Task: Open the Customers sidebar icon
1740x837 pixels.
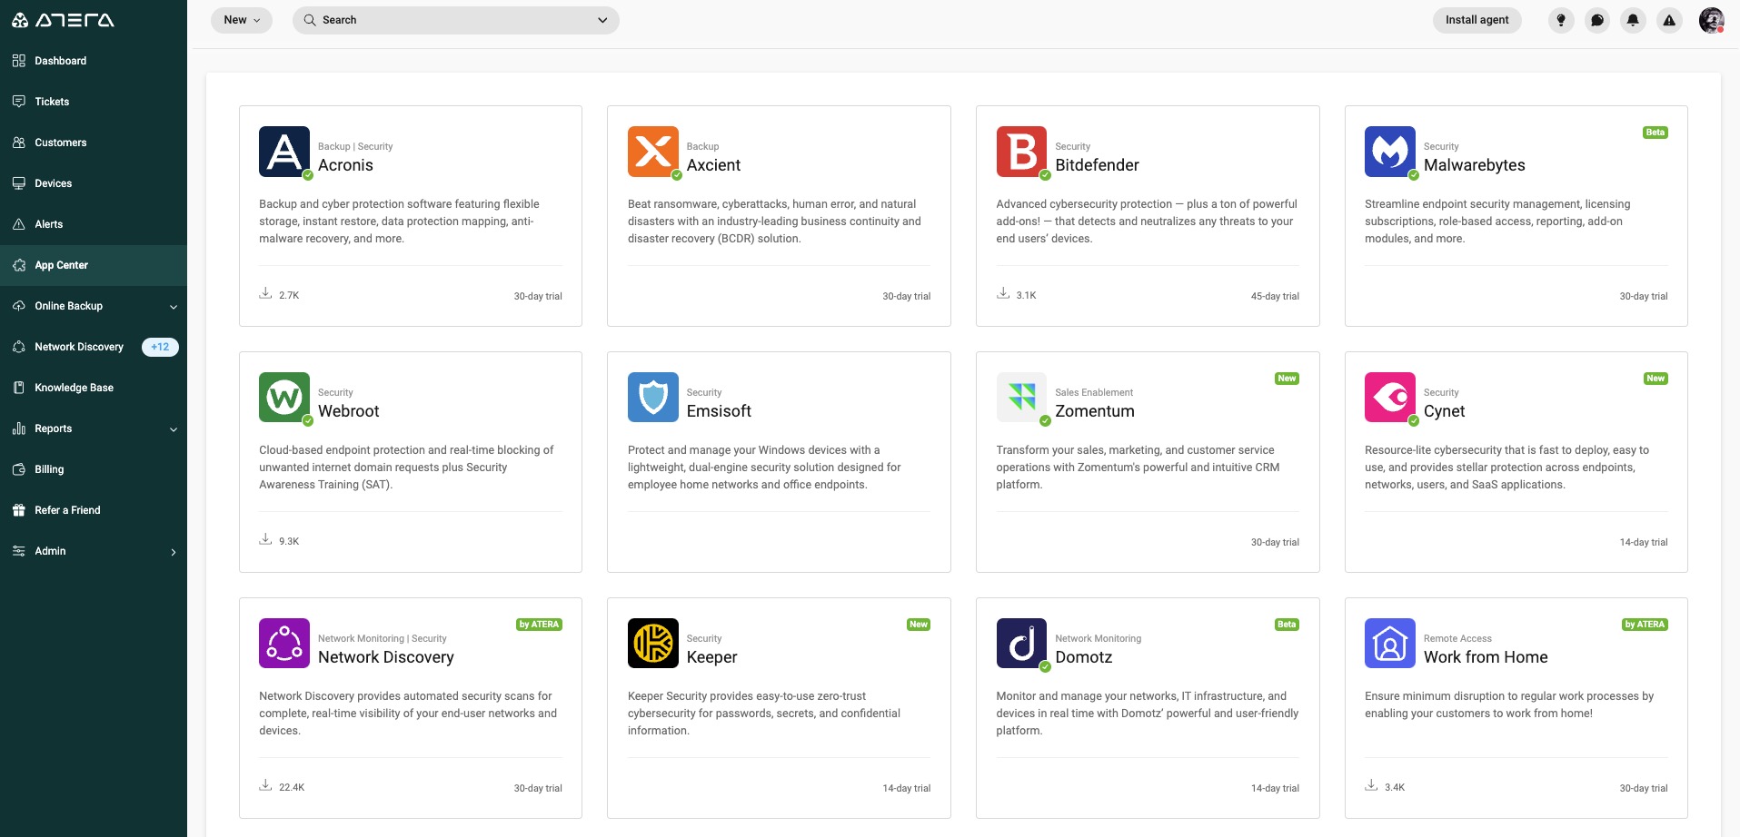Action: pyautogui.click(x=19, y=143)
